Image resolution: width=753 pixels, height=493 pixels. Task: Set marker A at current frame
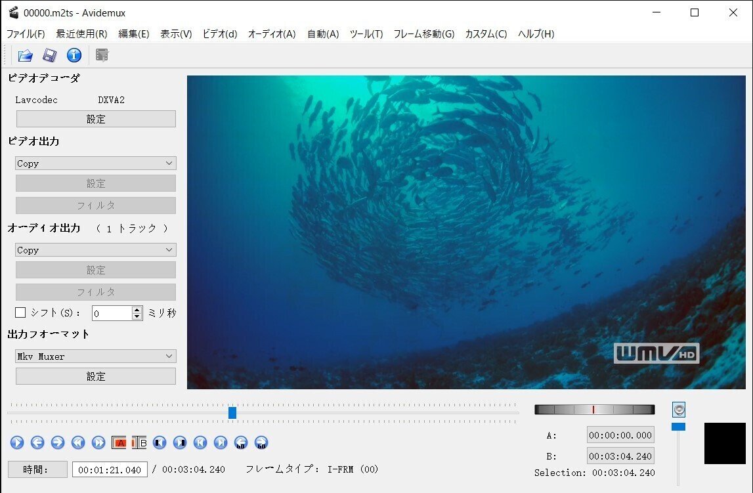(119, 442)
